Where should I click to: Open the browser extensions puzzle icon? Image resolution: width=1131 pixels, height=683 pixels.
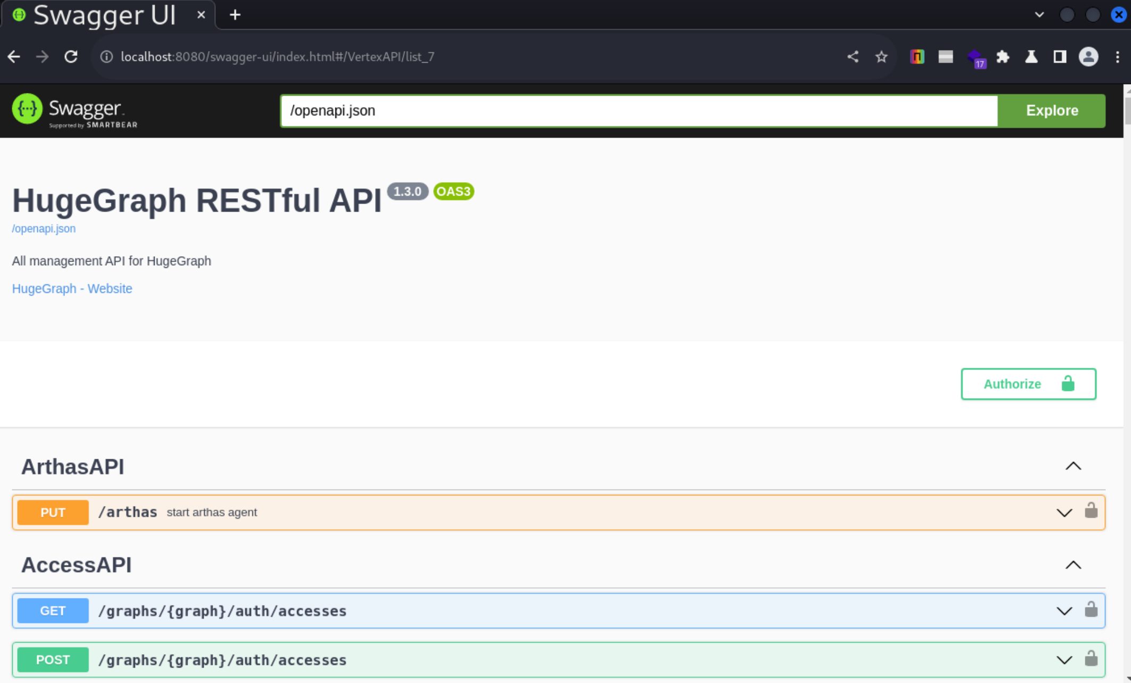(1003, 57)
